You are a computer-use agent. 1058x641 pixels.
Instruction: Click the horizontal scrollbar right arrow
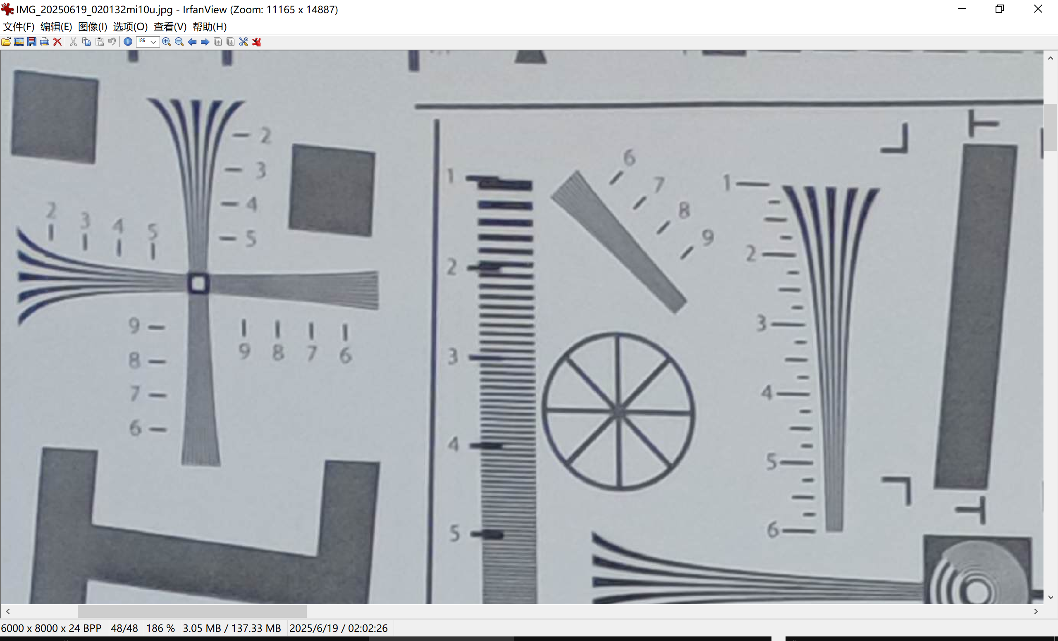point(1036,611)
